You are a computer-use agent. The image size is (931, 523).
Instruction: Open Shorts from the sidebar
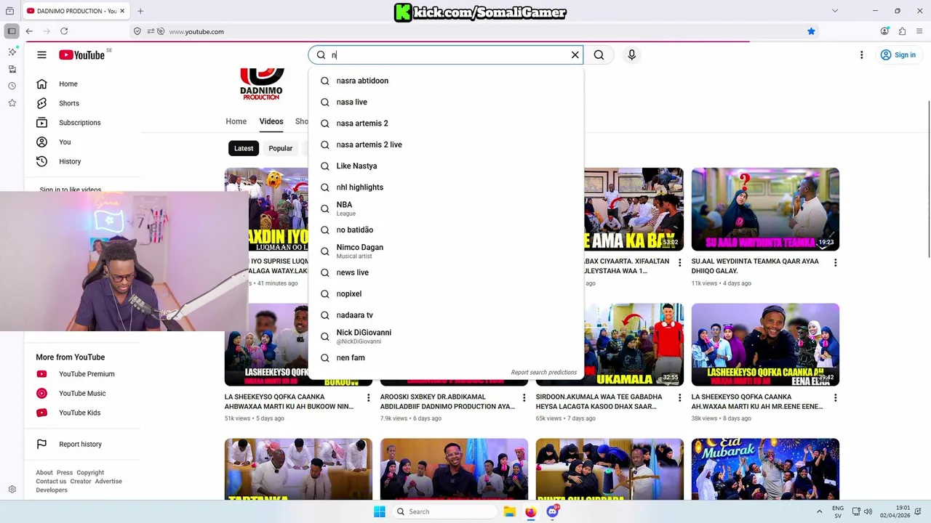(x=68, y=103)
